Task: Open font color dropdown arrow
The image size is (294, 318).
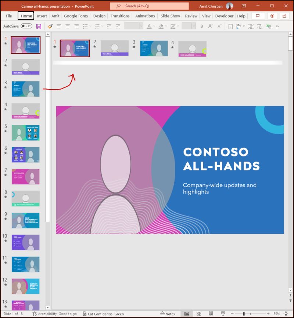Action: [154, 26]
